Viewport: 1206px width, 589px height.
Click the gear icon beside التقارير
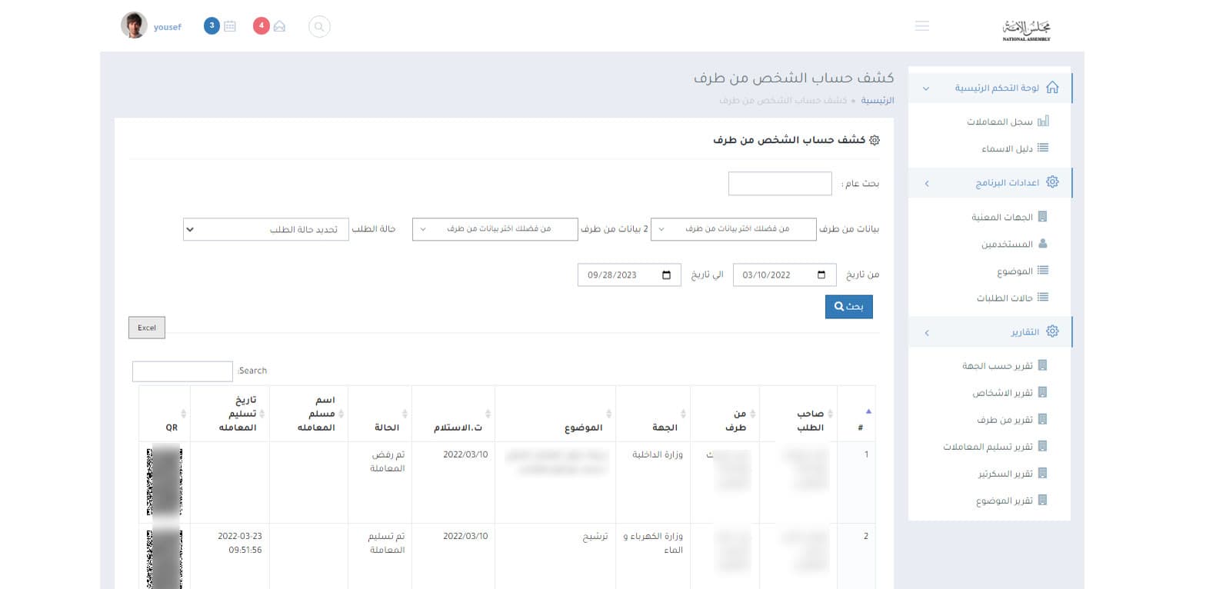point(1053,332)
